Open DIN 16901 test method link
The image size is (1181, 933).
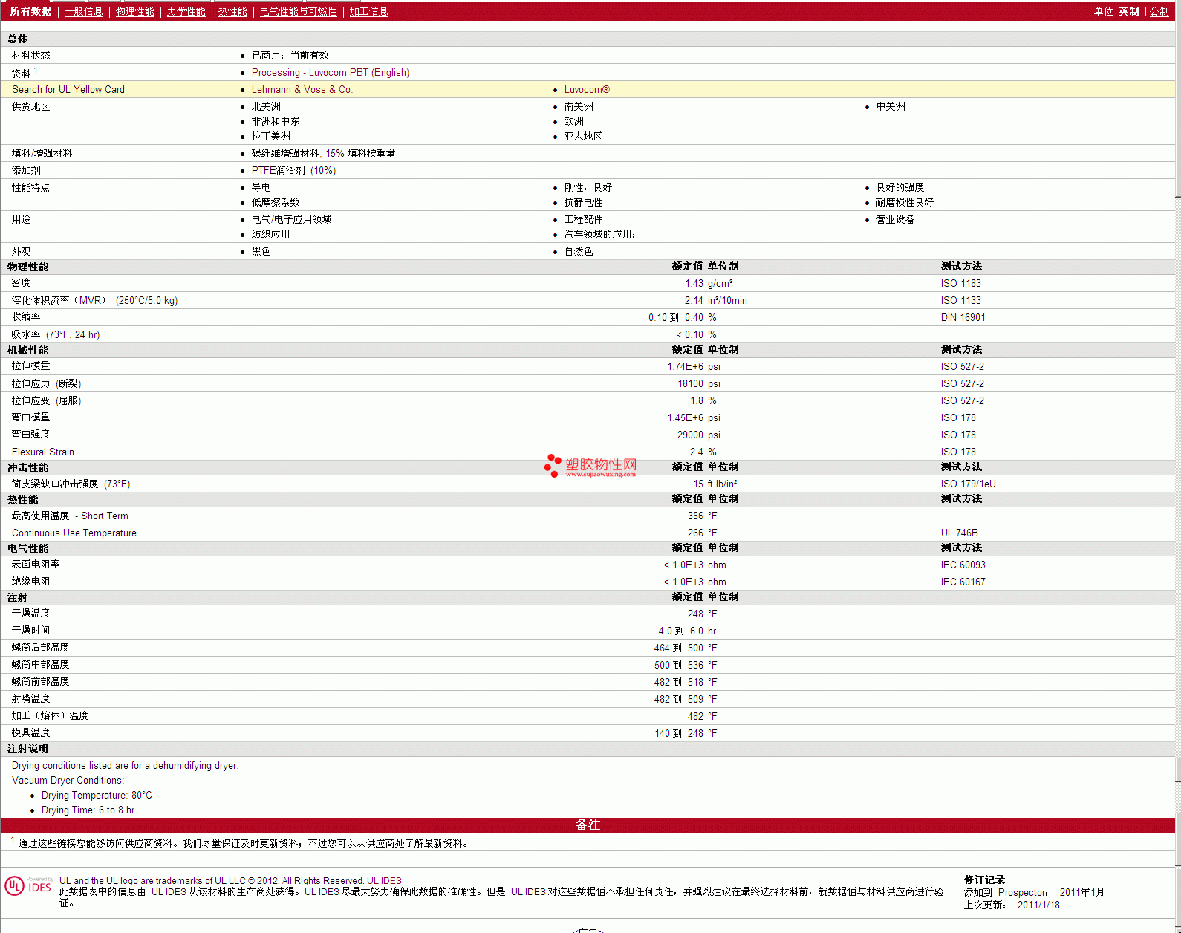(x=963, y=317)
